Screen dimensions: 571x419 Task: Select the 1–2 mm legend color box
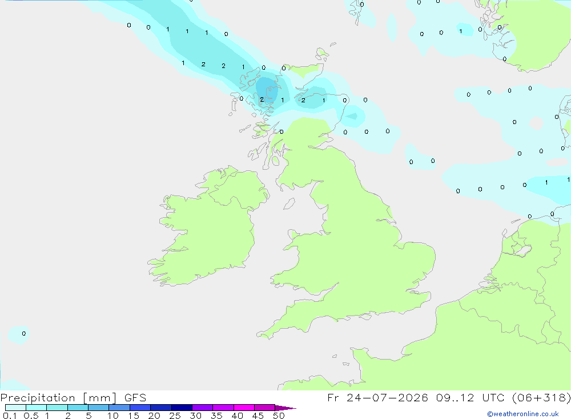57,408
